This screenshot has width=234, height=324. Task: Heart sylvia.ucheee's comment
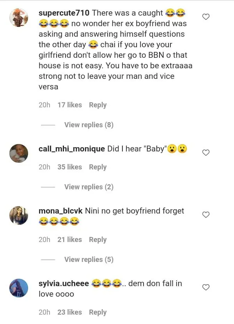pos(206,287)
